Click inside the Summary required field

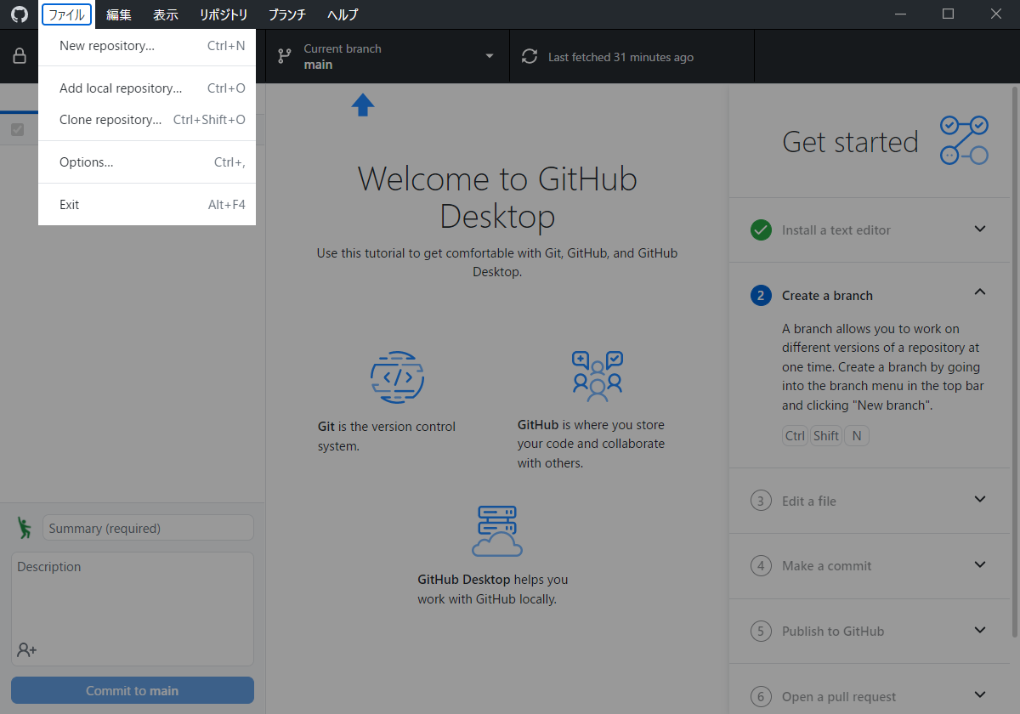(x=148, y=527)
